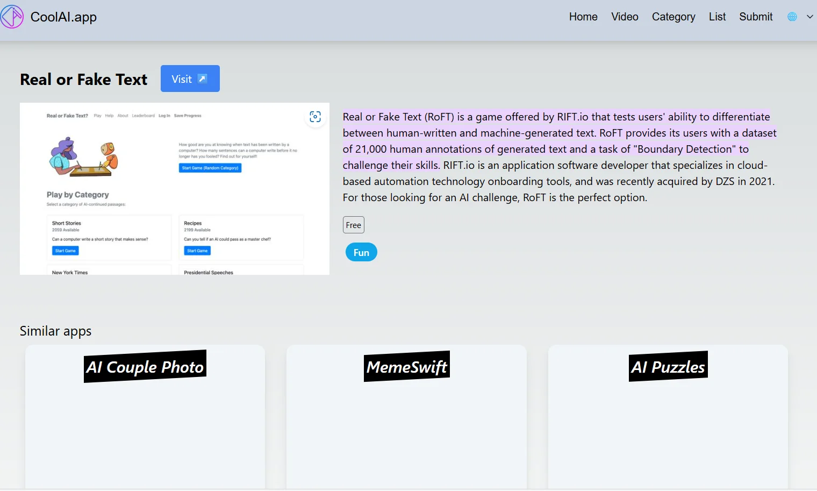This screenshot has height=491, width=817.
Task: Click the CoolAI.app circular logo icon
Action: click(x=12, y=17)
